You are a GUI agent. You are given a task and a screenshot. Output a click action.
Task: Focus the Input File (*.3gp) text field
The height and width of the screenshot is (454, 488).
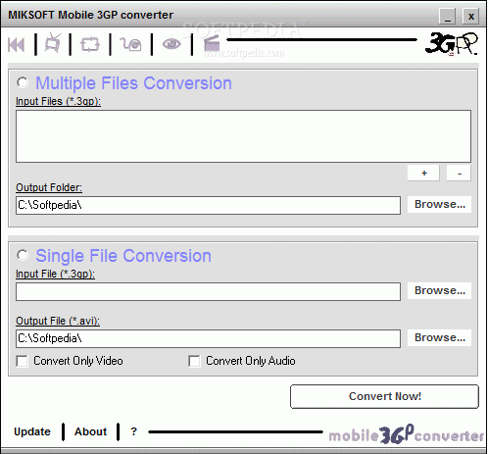click(208, 291)
